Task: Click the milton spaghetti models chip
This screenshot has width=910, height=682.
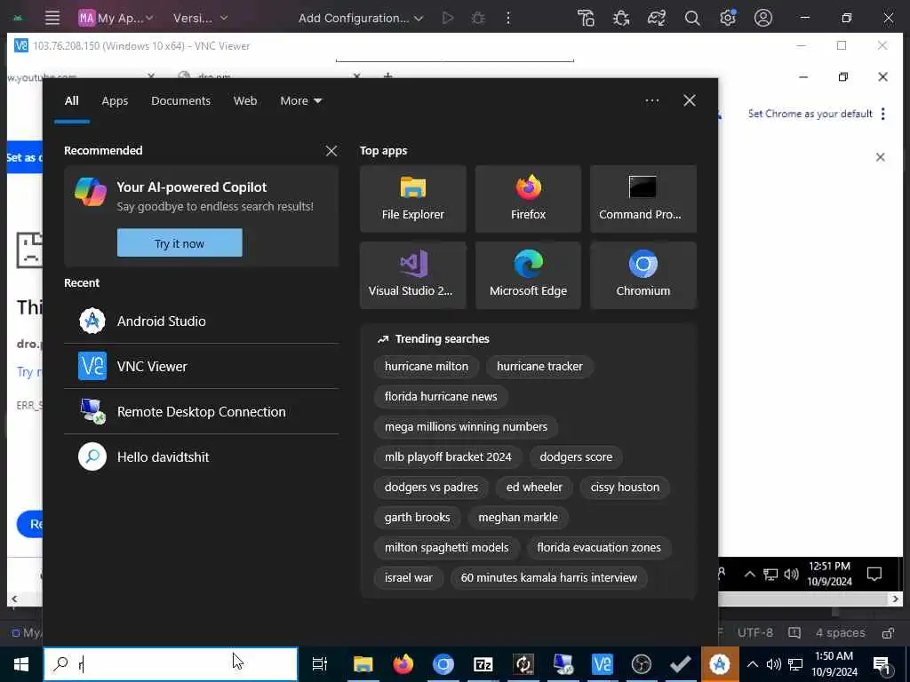Action: (446, 547)
